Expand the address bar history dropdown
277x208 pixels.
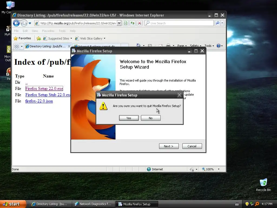pos(119,23)
